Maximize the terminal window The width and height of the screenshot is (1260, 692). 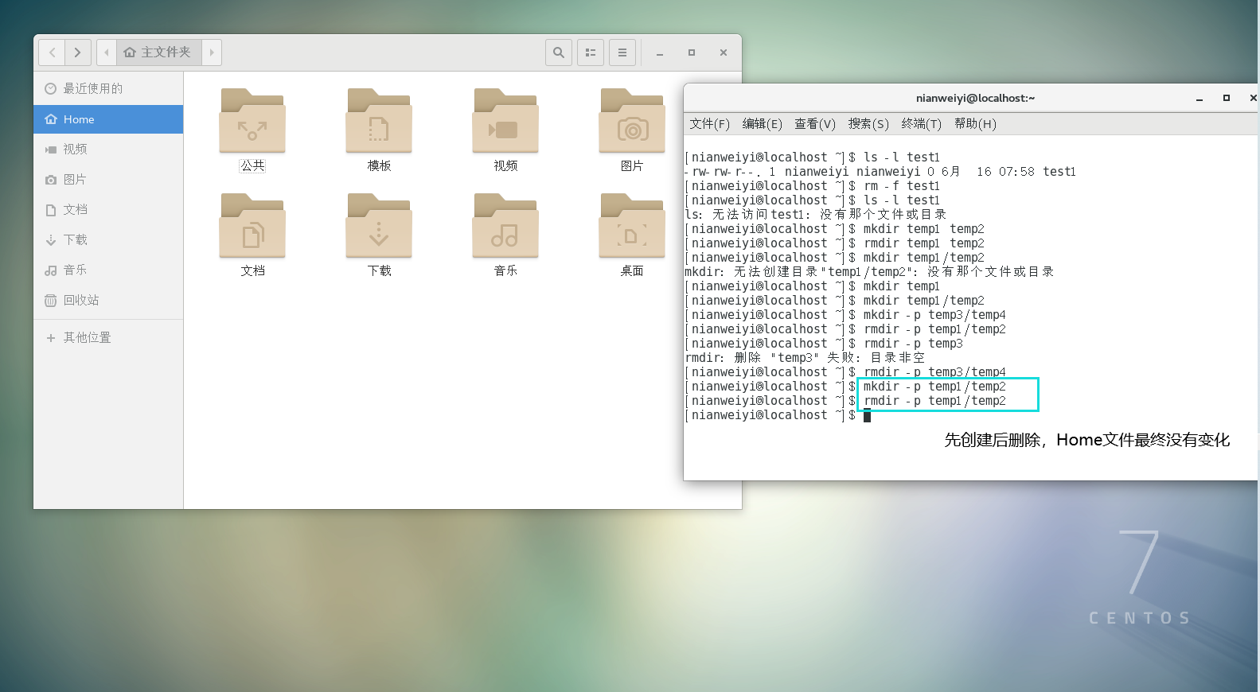[x=1227, y=98]
